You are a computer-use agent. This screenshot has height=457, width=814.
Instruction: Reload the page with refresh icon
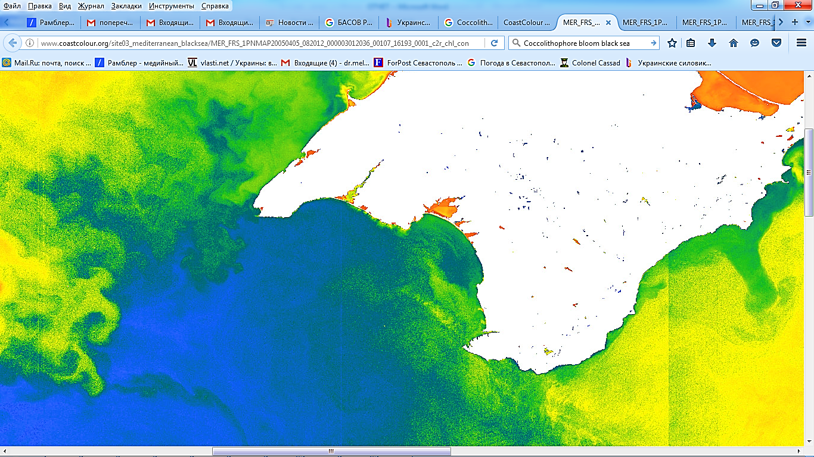click(x=494, y=43)
